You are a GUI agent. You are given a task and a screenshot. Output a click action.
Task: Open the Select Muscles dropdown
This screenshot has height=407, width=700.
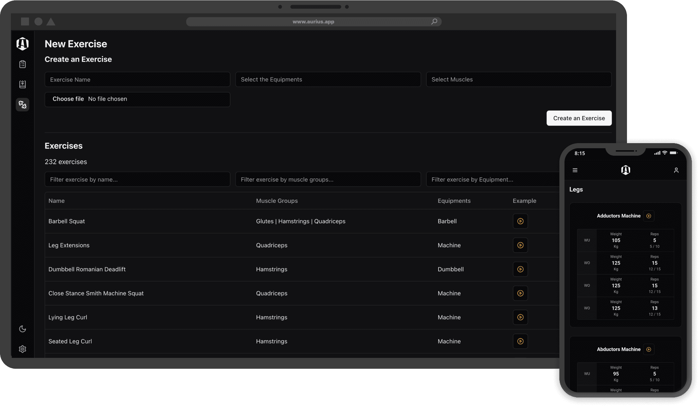pyautogui.click(x=519, y=79)
